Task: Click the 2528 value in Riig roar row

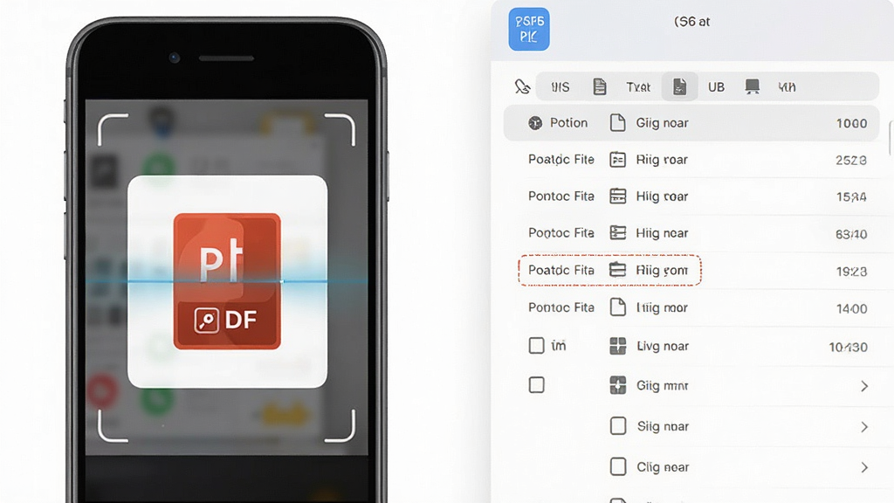Action: click(851, 161)
